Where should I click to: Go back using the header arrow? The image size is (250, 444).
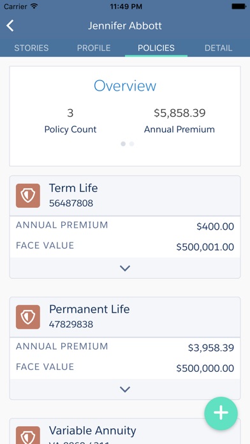[x=10, y=26]
